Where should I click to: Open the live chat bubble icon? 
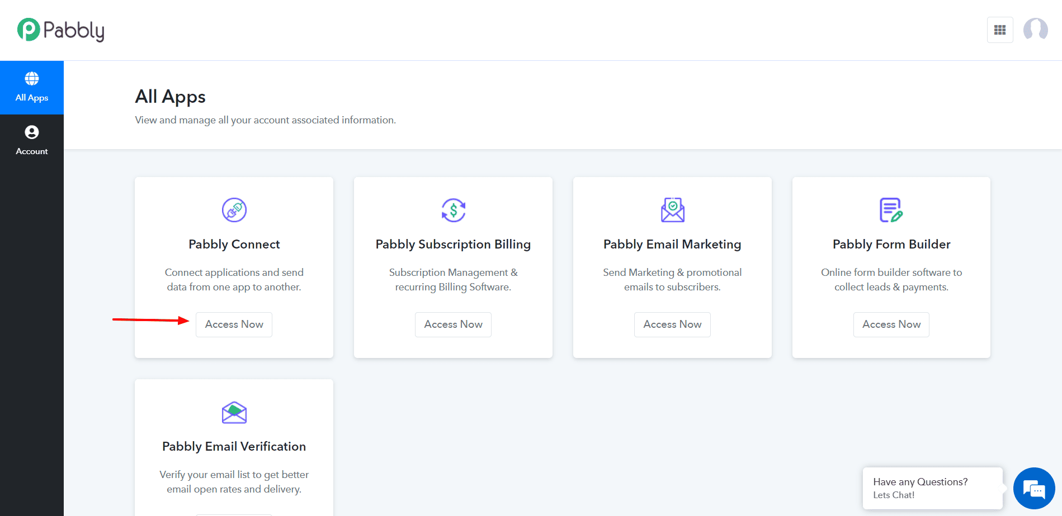tap(1034, 489)
